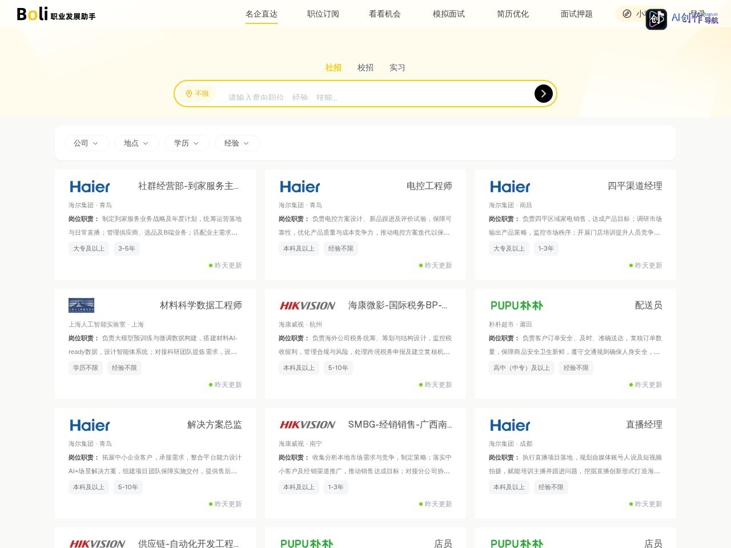Click Haier logo on 社群经营部 job card
731x548 pixels.
90,187
